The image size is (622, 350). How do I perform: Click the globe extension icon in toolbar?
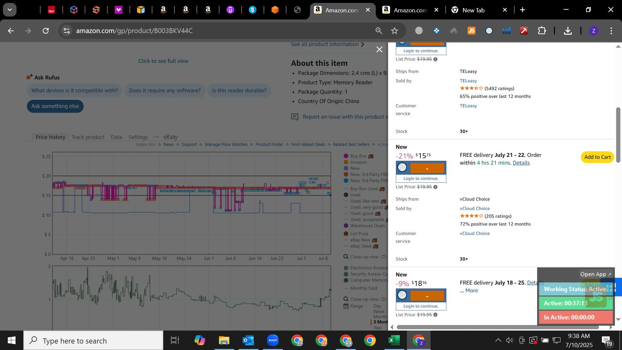click(419, 31)
